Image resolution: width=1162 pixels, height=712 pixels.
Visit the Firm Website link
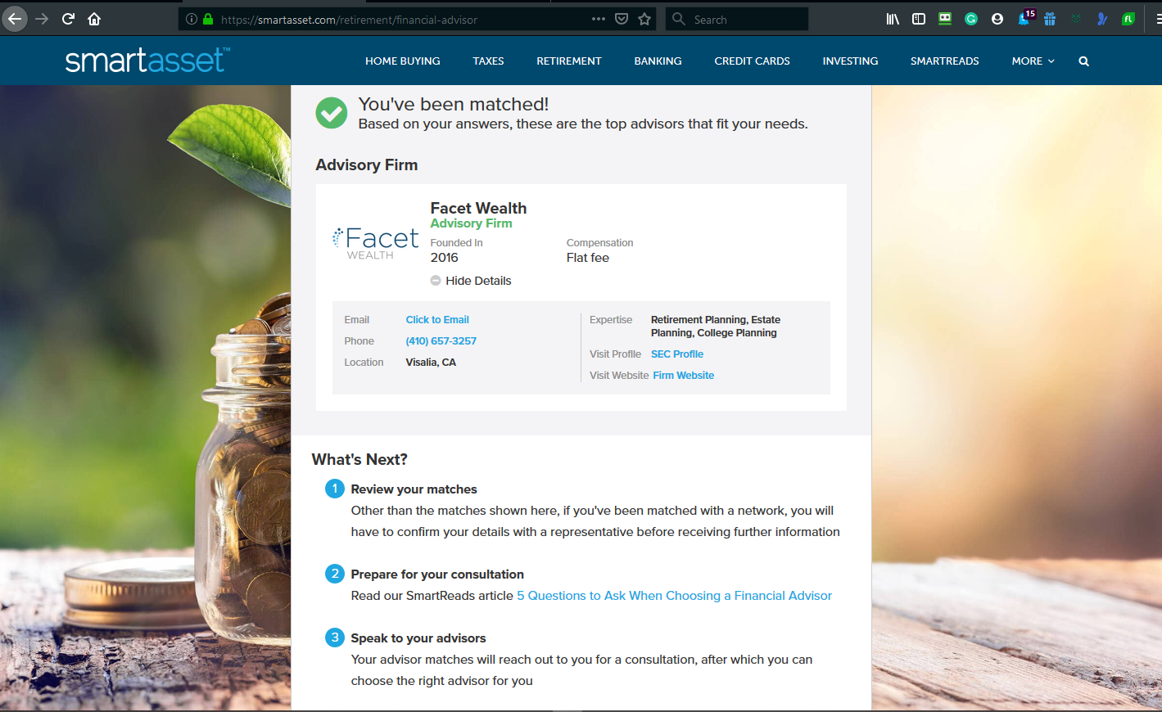(x=683, y=376)
